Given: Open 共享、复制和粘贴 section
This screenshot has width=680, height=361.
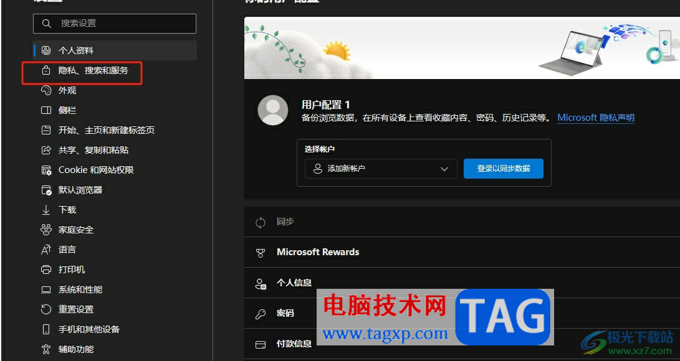Looking at the screenshot, I should pyautogui.click(x=115, y=150).
